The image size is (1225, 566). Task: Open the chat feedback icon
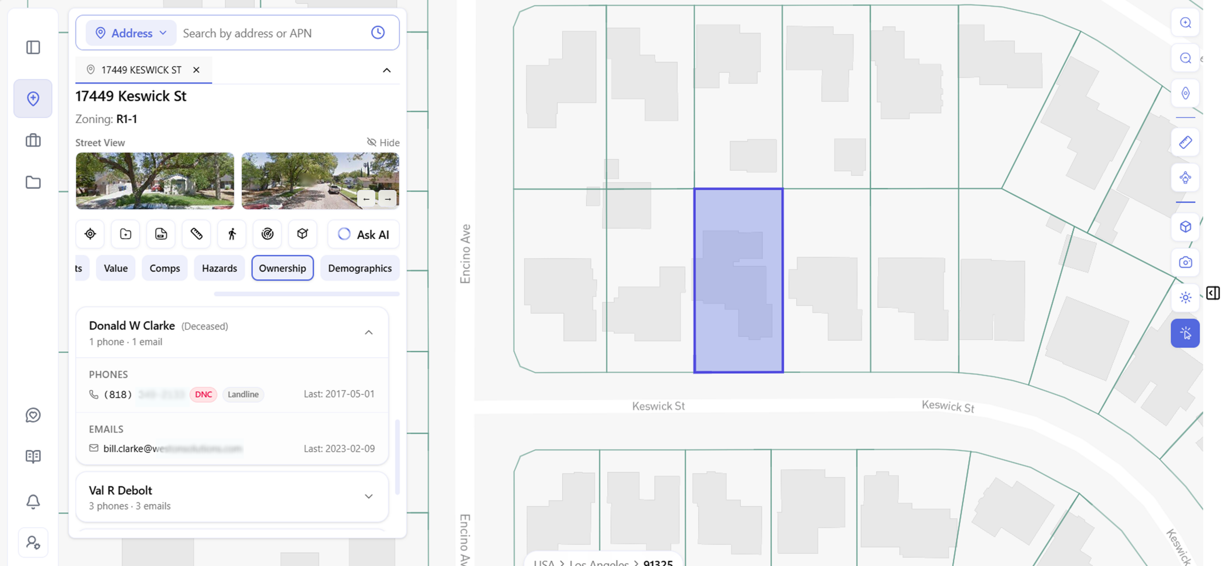coord(33,415)
